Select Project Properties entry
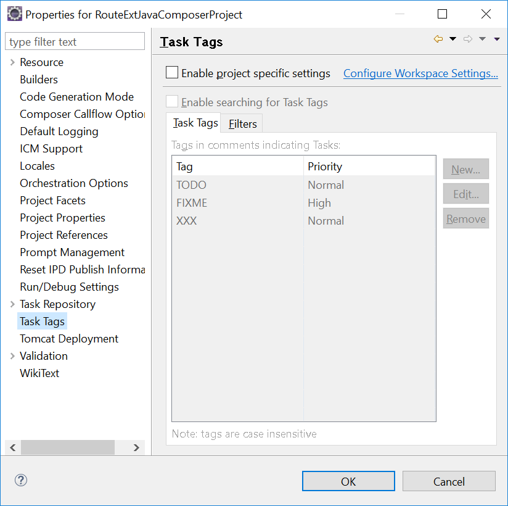Screen dimensions: 508x506 62,218
